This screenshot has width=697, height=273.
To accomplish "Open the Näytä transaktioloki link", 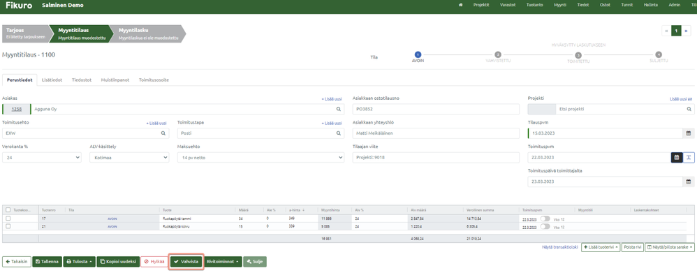I will click(x=559, y=247).
